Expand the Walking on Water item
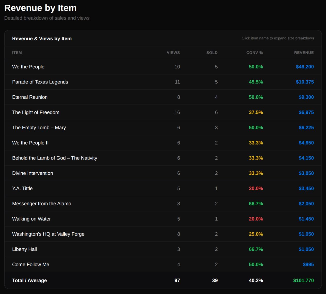This screenshot has width=326, height=294. point(31,219)
